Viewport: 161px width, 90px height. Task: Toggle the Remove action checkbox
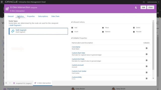coord(103,32)
